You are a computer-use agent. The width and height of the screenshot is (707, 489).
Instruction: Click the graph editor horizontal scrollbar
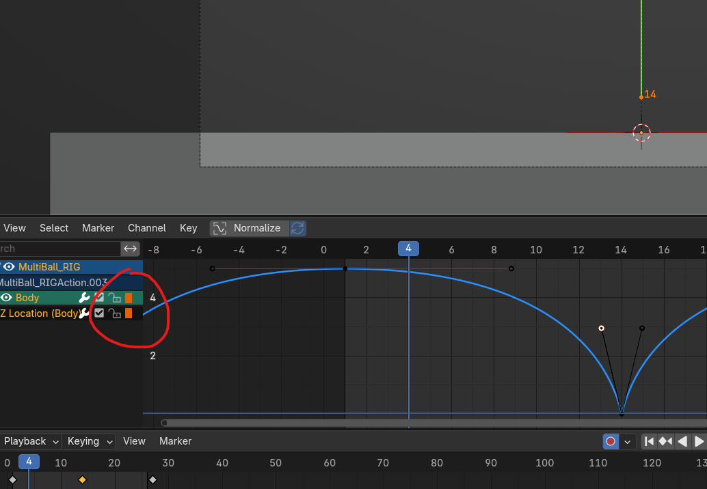coord(433,423)
